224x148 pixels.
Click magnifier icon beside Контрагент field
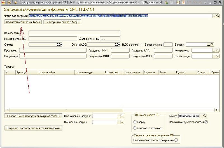point(218,50)
